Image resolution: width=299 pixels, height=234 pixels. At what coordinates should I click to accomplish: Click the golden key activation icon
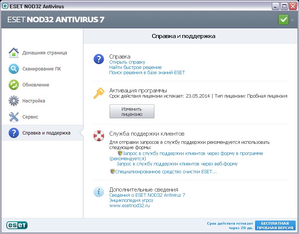(x=99, y=93)
